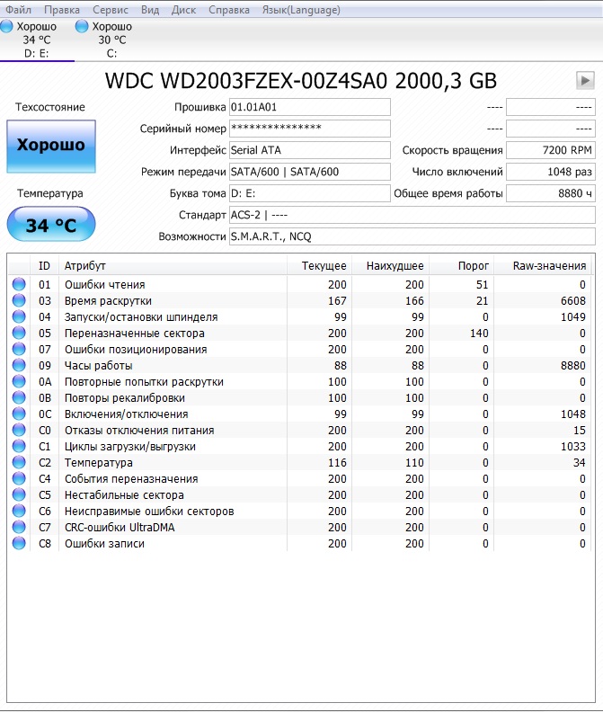
Task: Click status icon for Нестабильные сектора row
Action: (19, 494)
